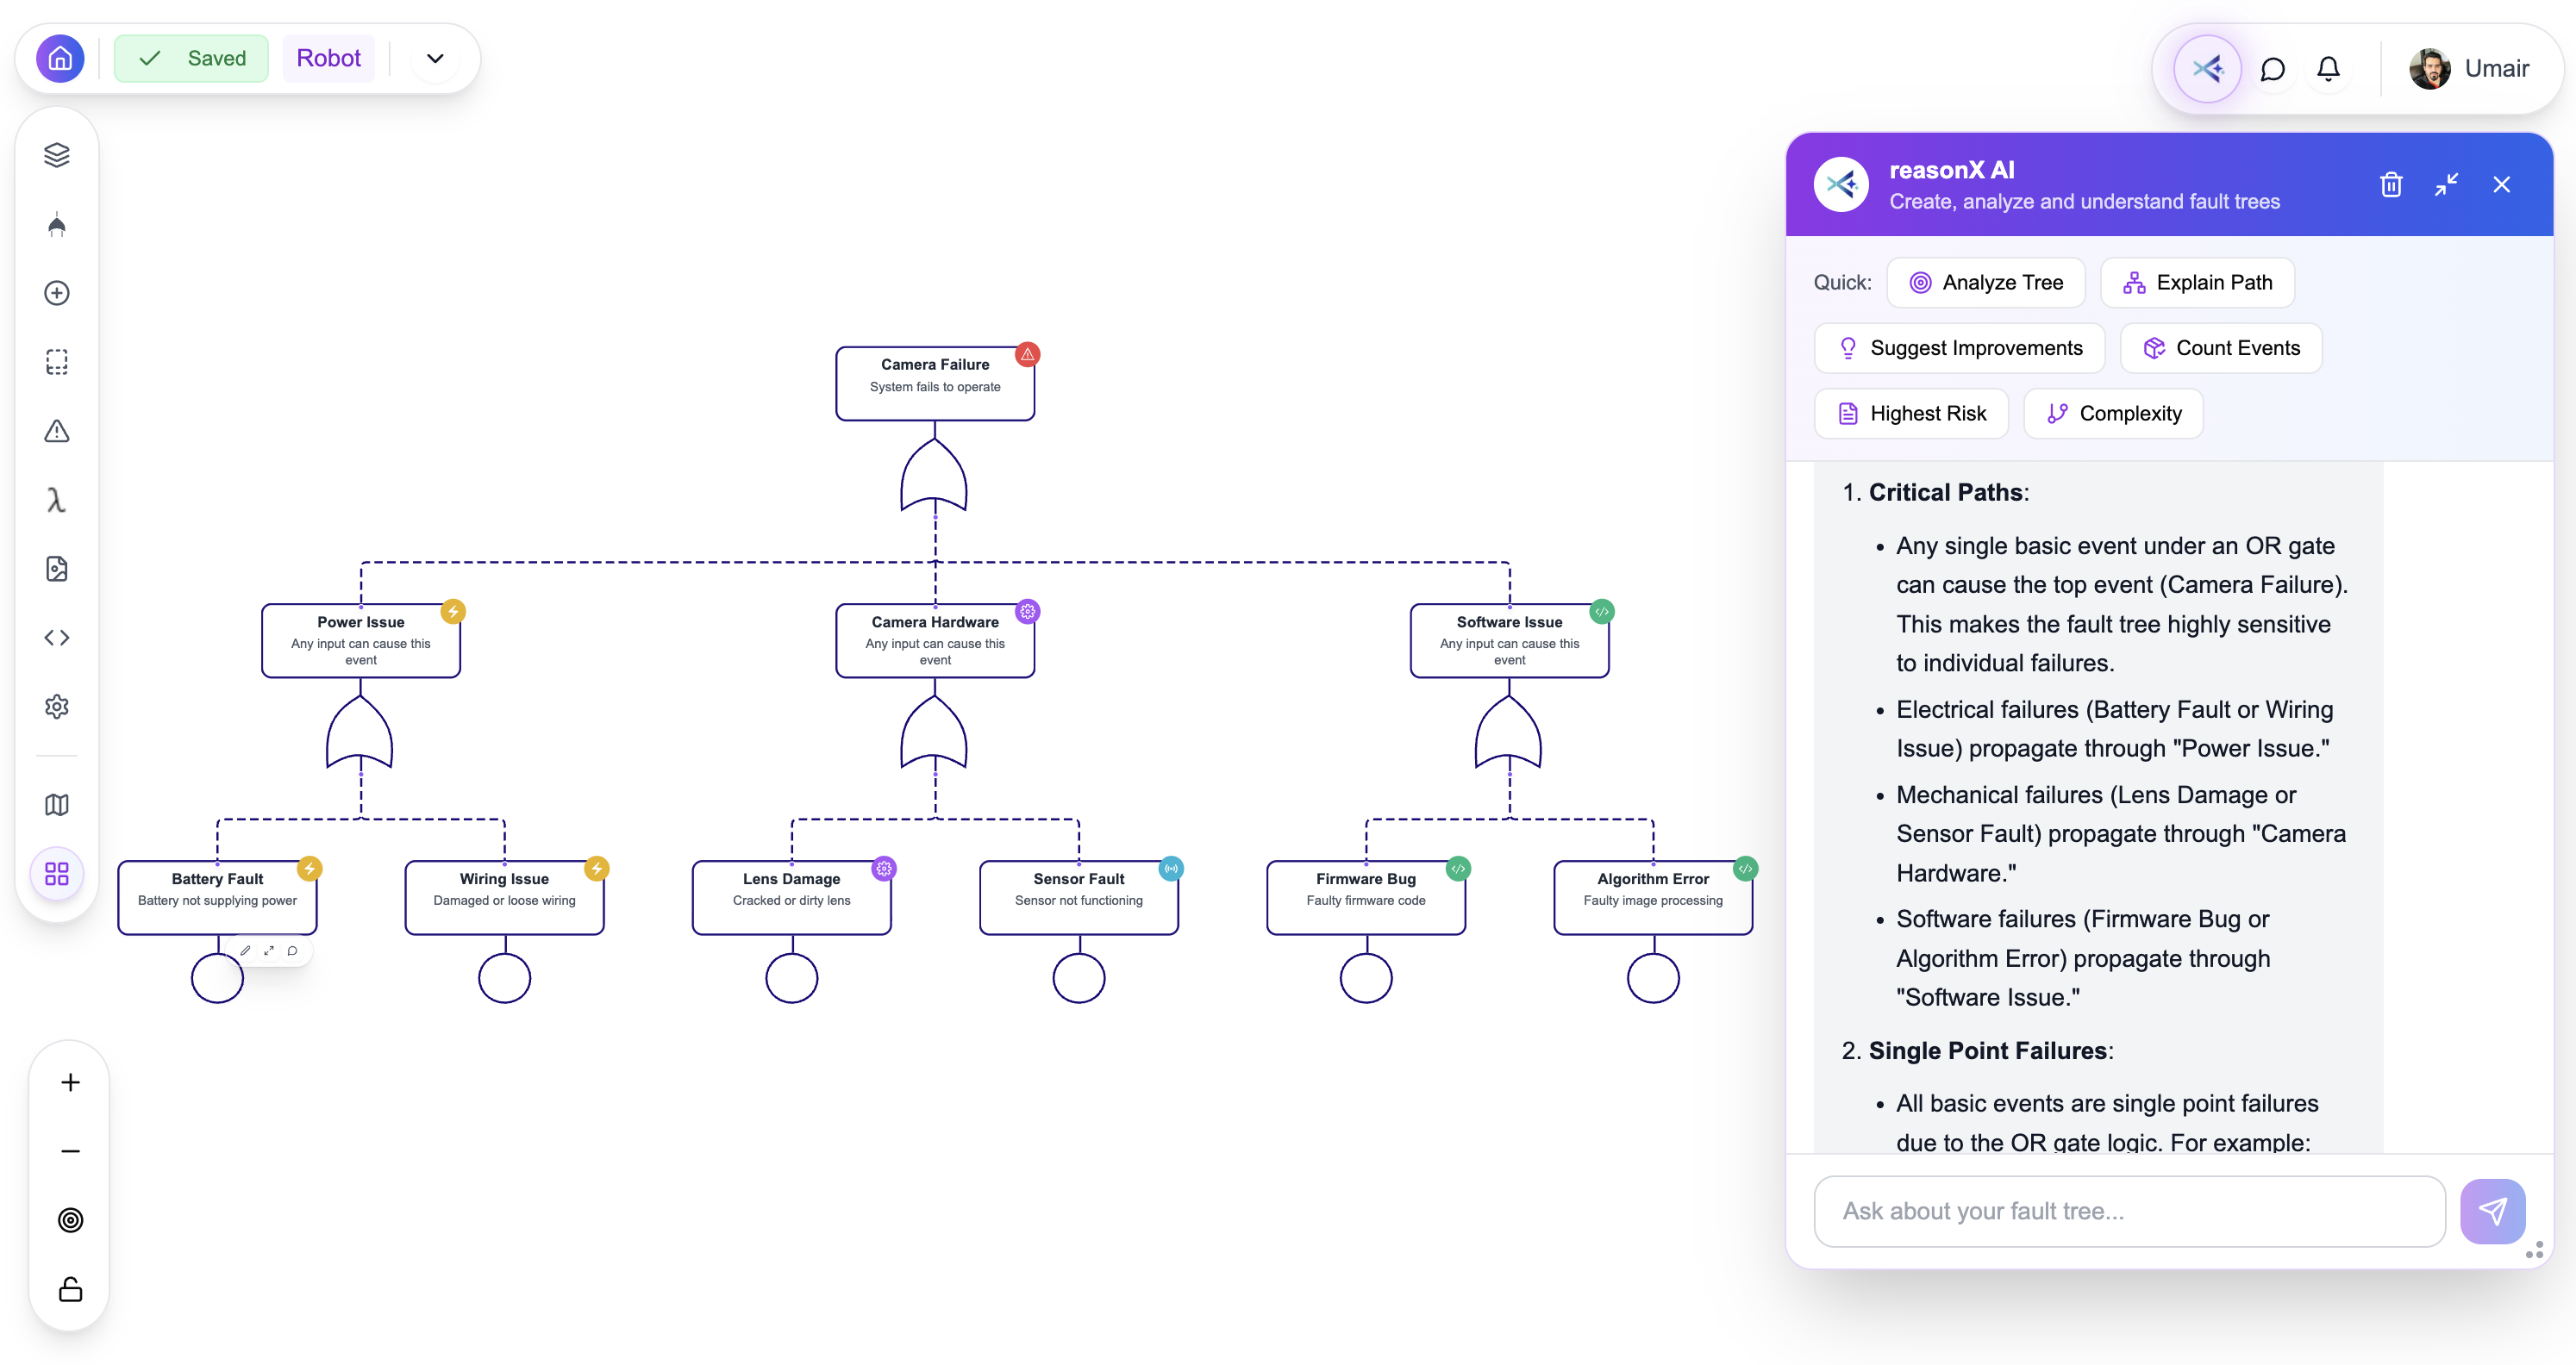
Task: Select the Layers panel icon in sidebar
Action: (x=57, y=154)
